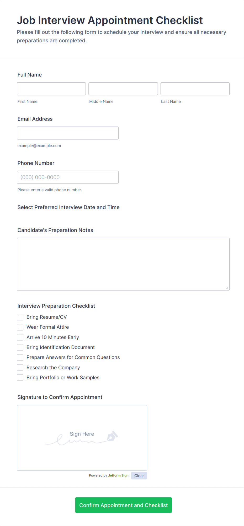Click the pen icon in the signature area

(x=112, y=436)
